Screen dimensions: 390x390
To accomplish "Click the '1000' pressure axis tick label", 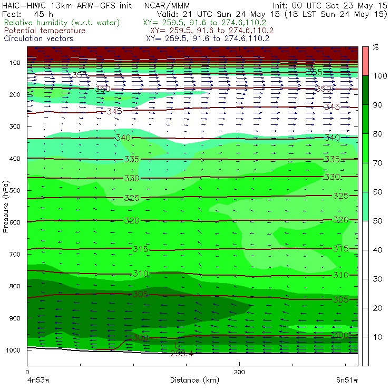I will (x=13, y=350).
